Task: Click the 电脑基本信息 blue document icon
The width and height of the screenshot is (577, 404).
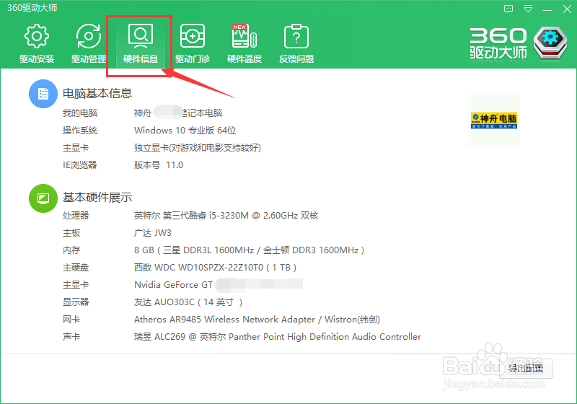Action: [x=43, y=94]
